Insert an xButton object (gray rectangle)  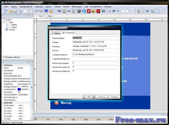109,11
